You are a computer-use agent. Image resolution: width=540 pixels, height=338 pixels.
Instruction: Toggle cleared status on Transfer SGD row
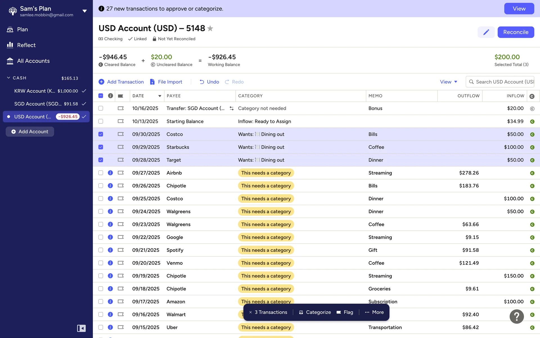tap(532, 108)
